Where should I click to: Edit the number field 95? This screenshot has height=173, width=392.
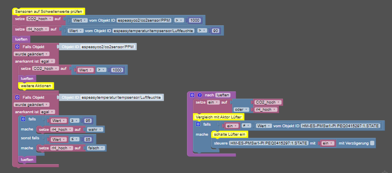click(x=88, y=121)
